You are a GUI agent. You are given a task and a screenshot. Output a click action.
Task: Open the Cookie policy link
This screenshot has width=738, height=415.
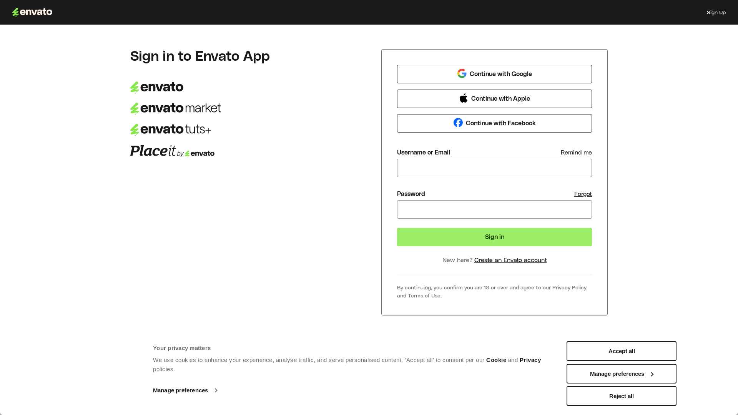[x=496, y=360]
